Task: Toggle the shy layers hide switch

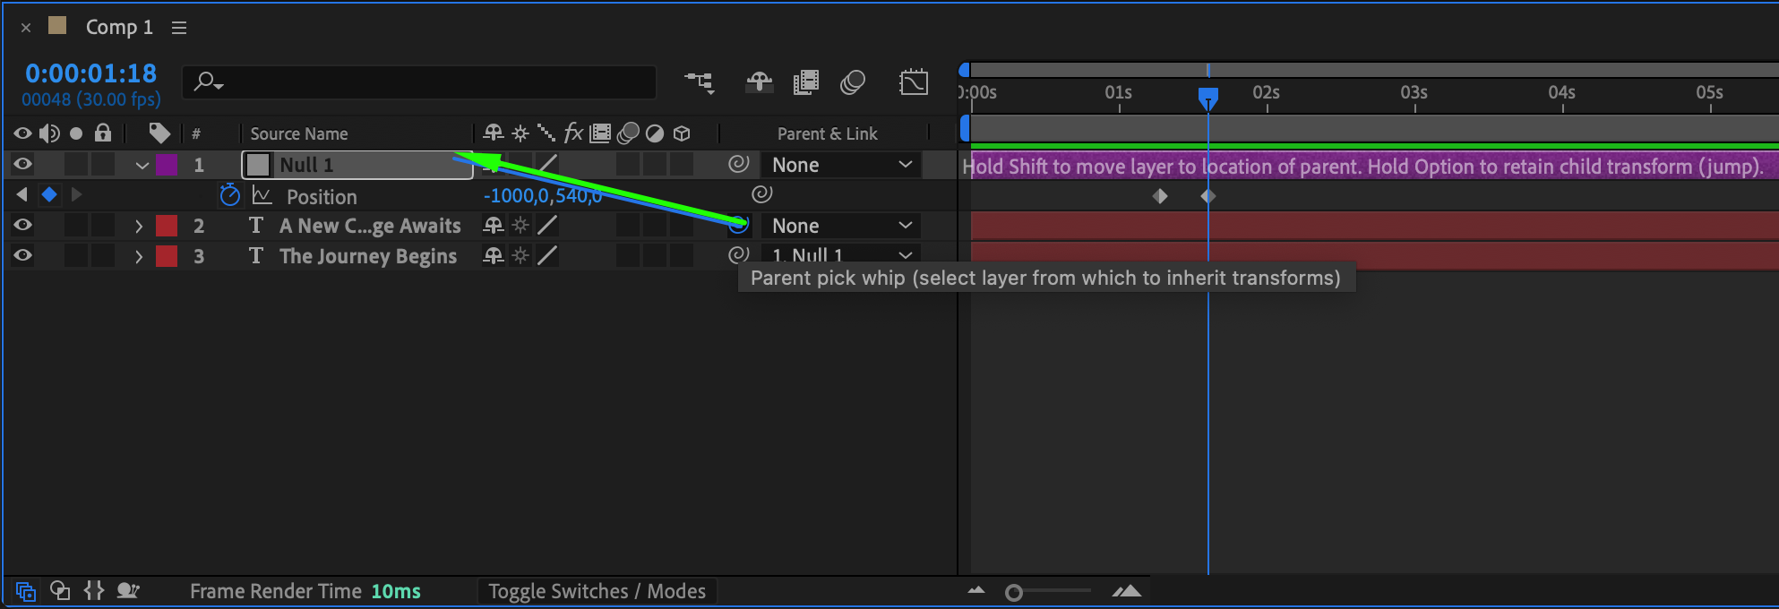Action: (759, 83)
